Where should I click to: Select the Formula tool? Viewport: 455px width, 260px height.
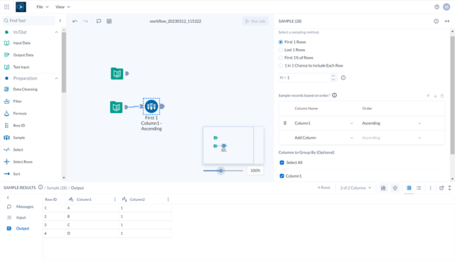click(x=16, y=114)
